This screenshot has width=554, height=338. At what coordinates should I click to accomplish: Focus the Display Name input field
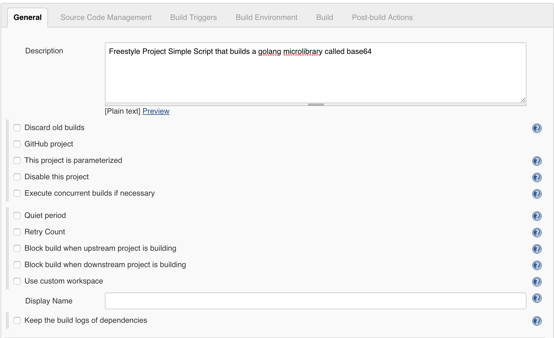(315, 301)
